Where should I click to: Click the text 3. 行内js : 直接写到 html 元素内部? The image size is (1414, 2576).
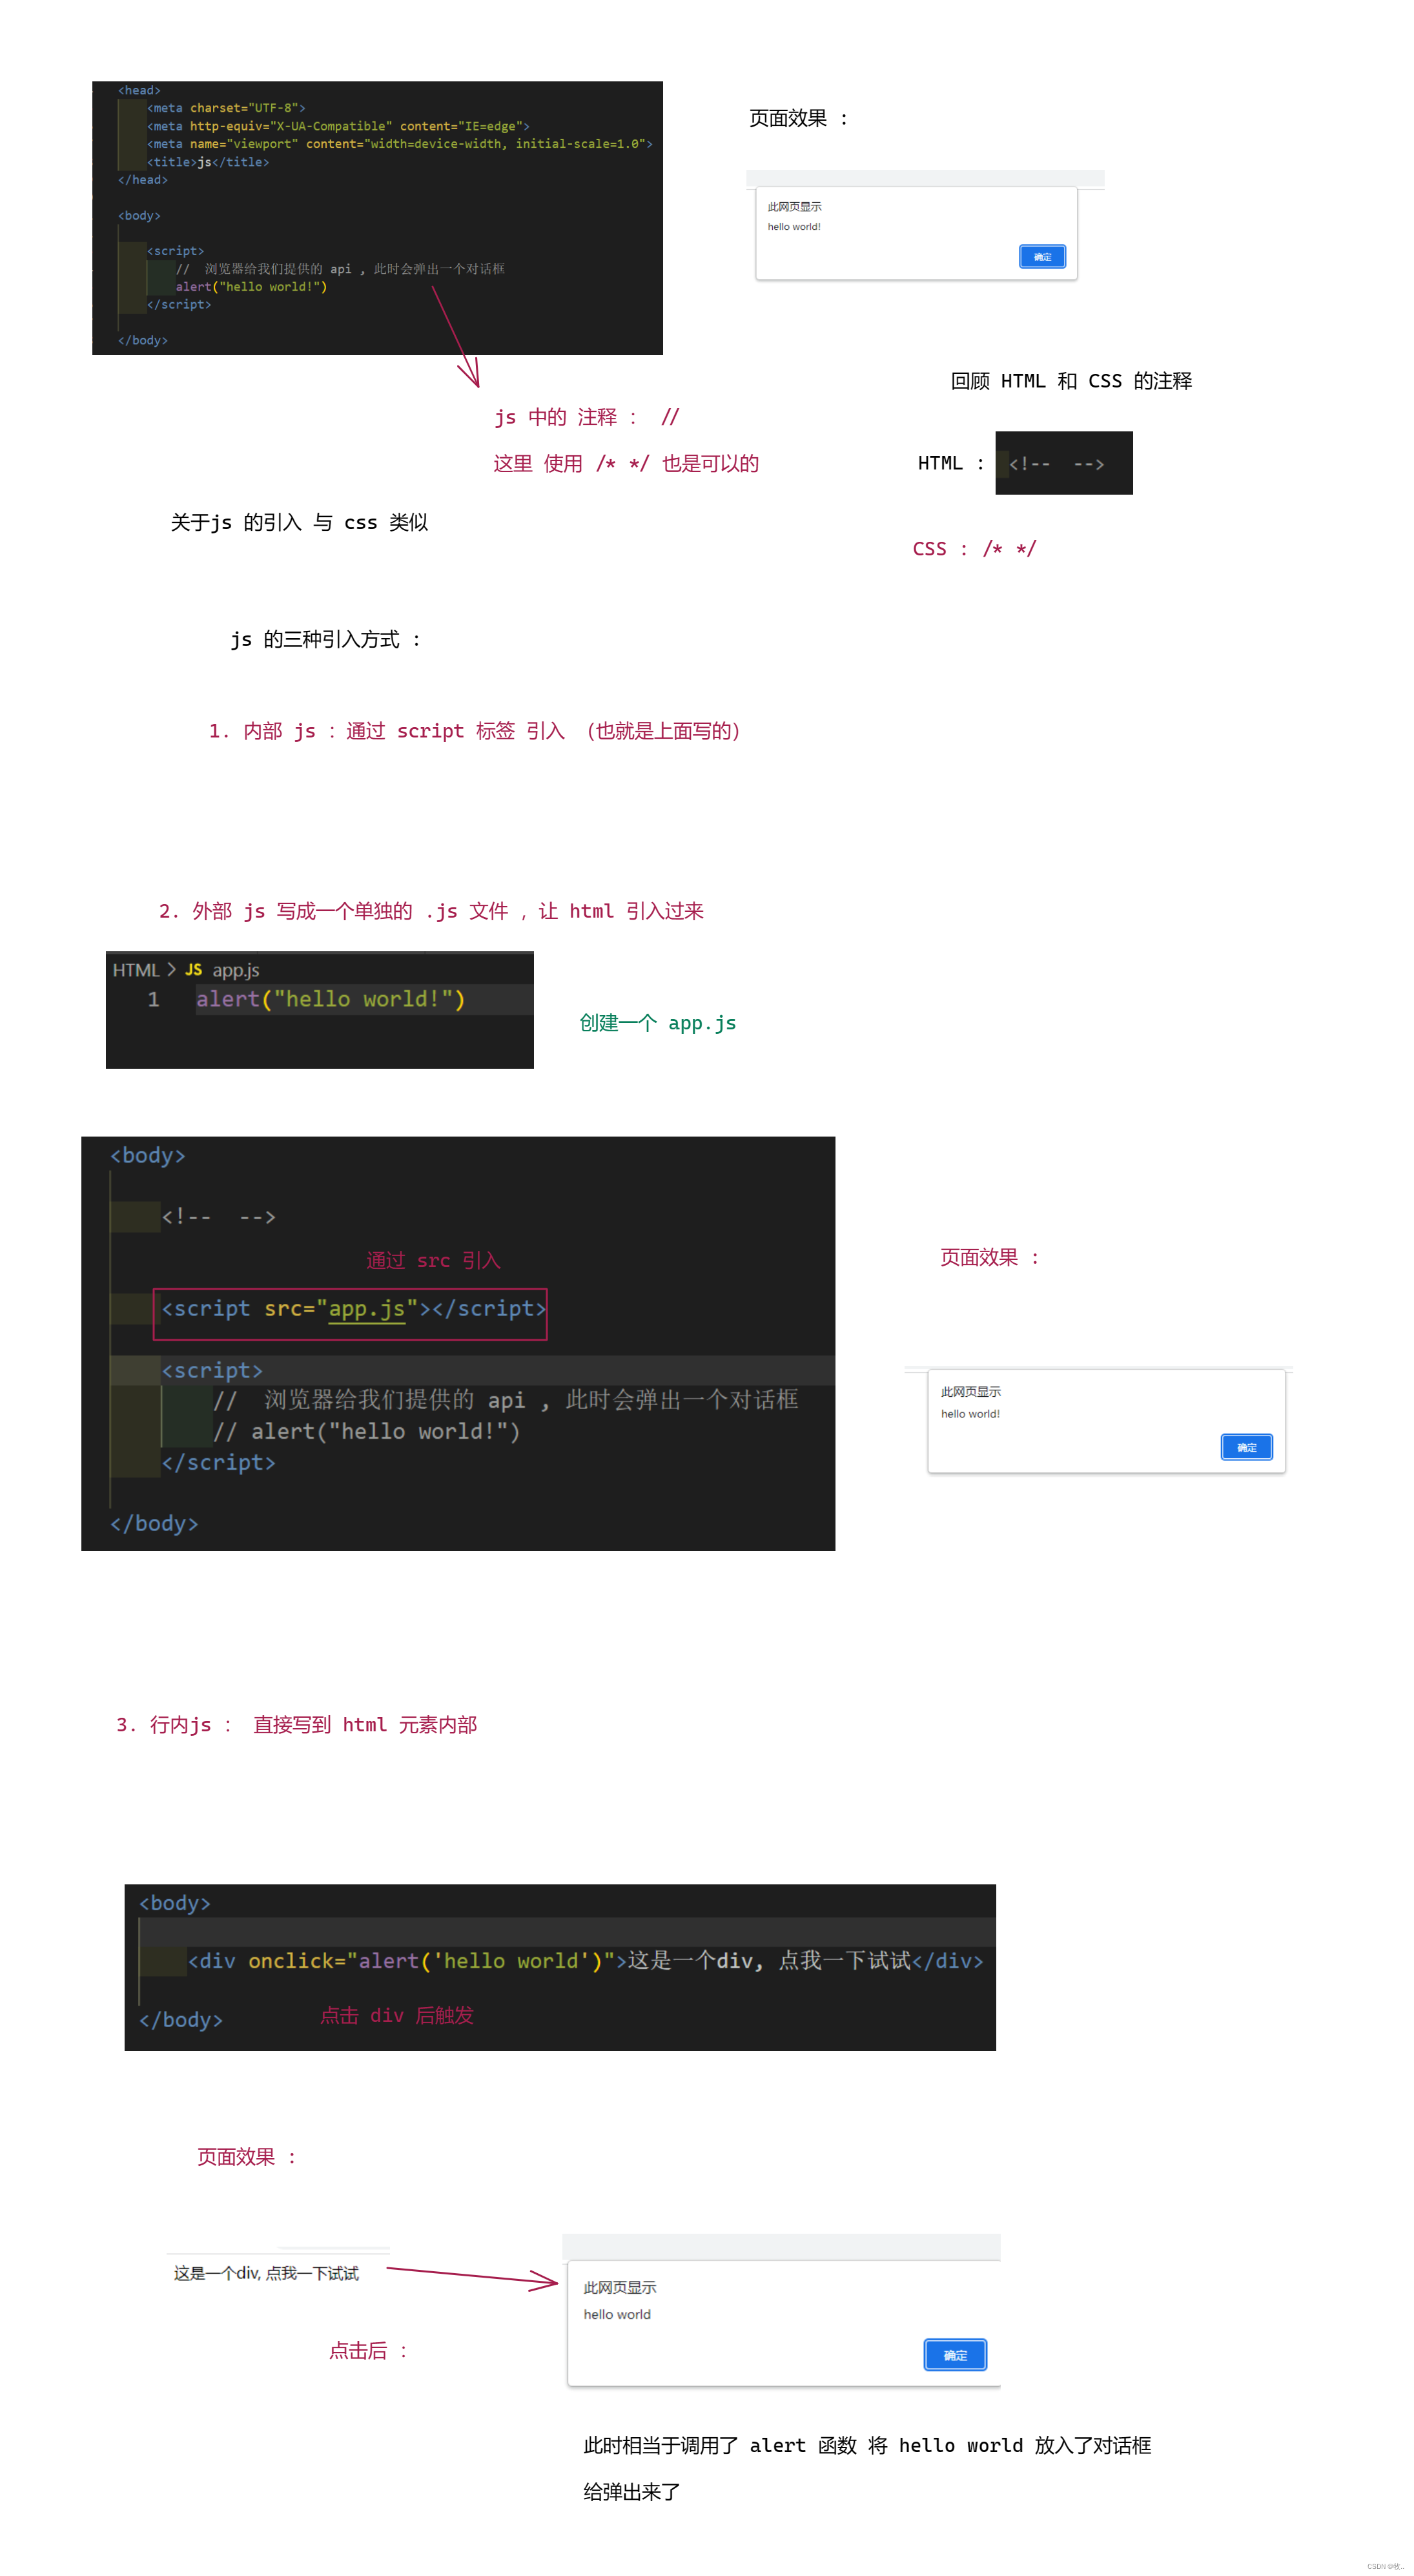pyautogui.click(x=296, y=1725)
